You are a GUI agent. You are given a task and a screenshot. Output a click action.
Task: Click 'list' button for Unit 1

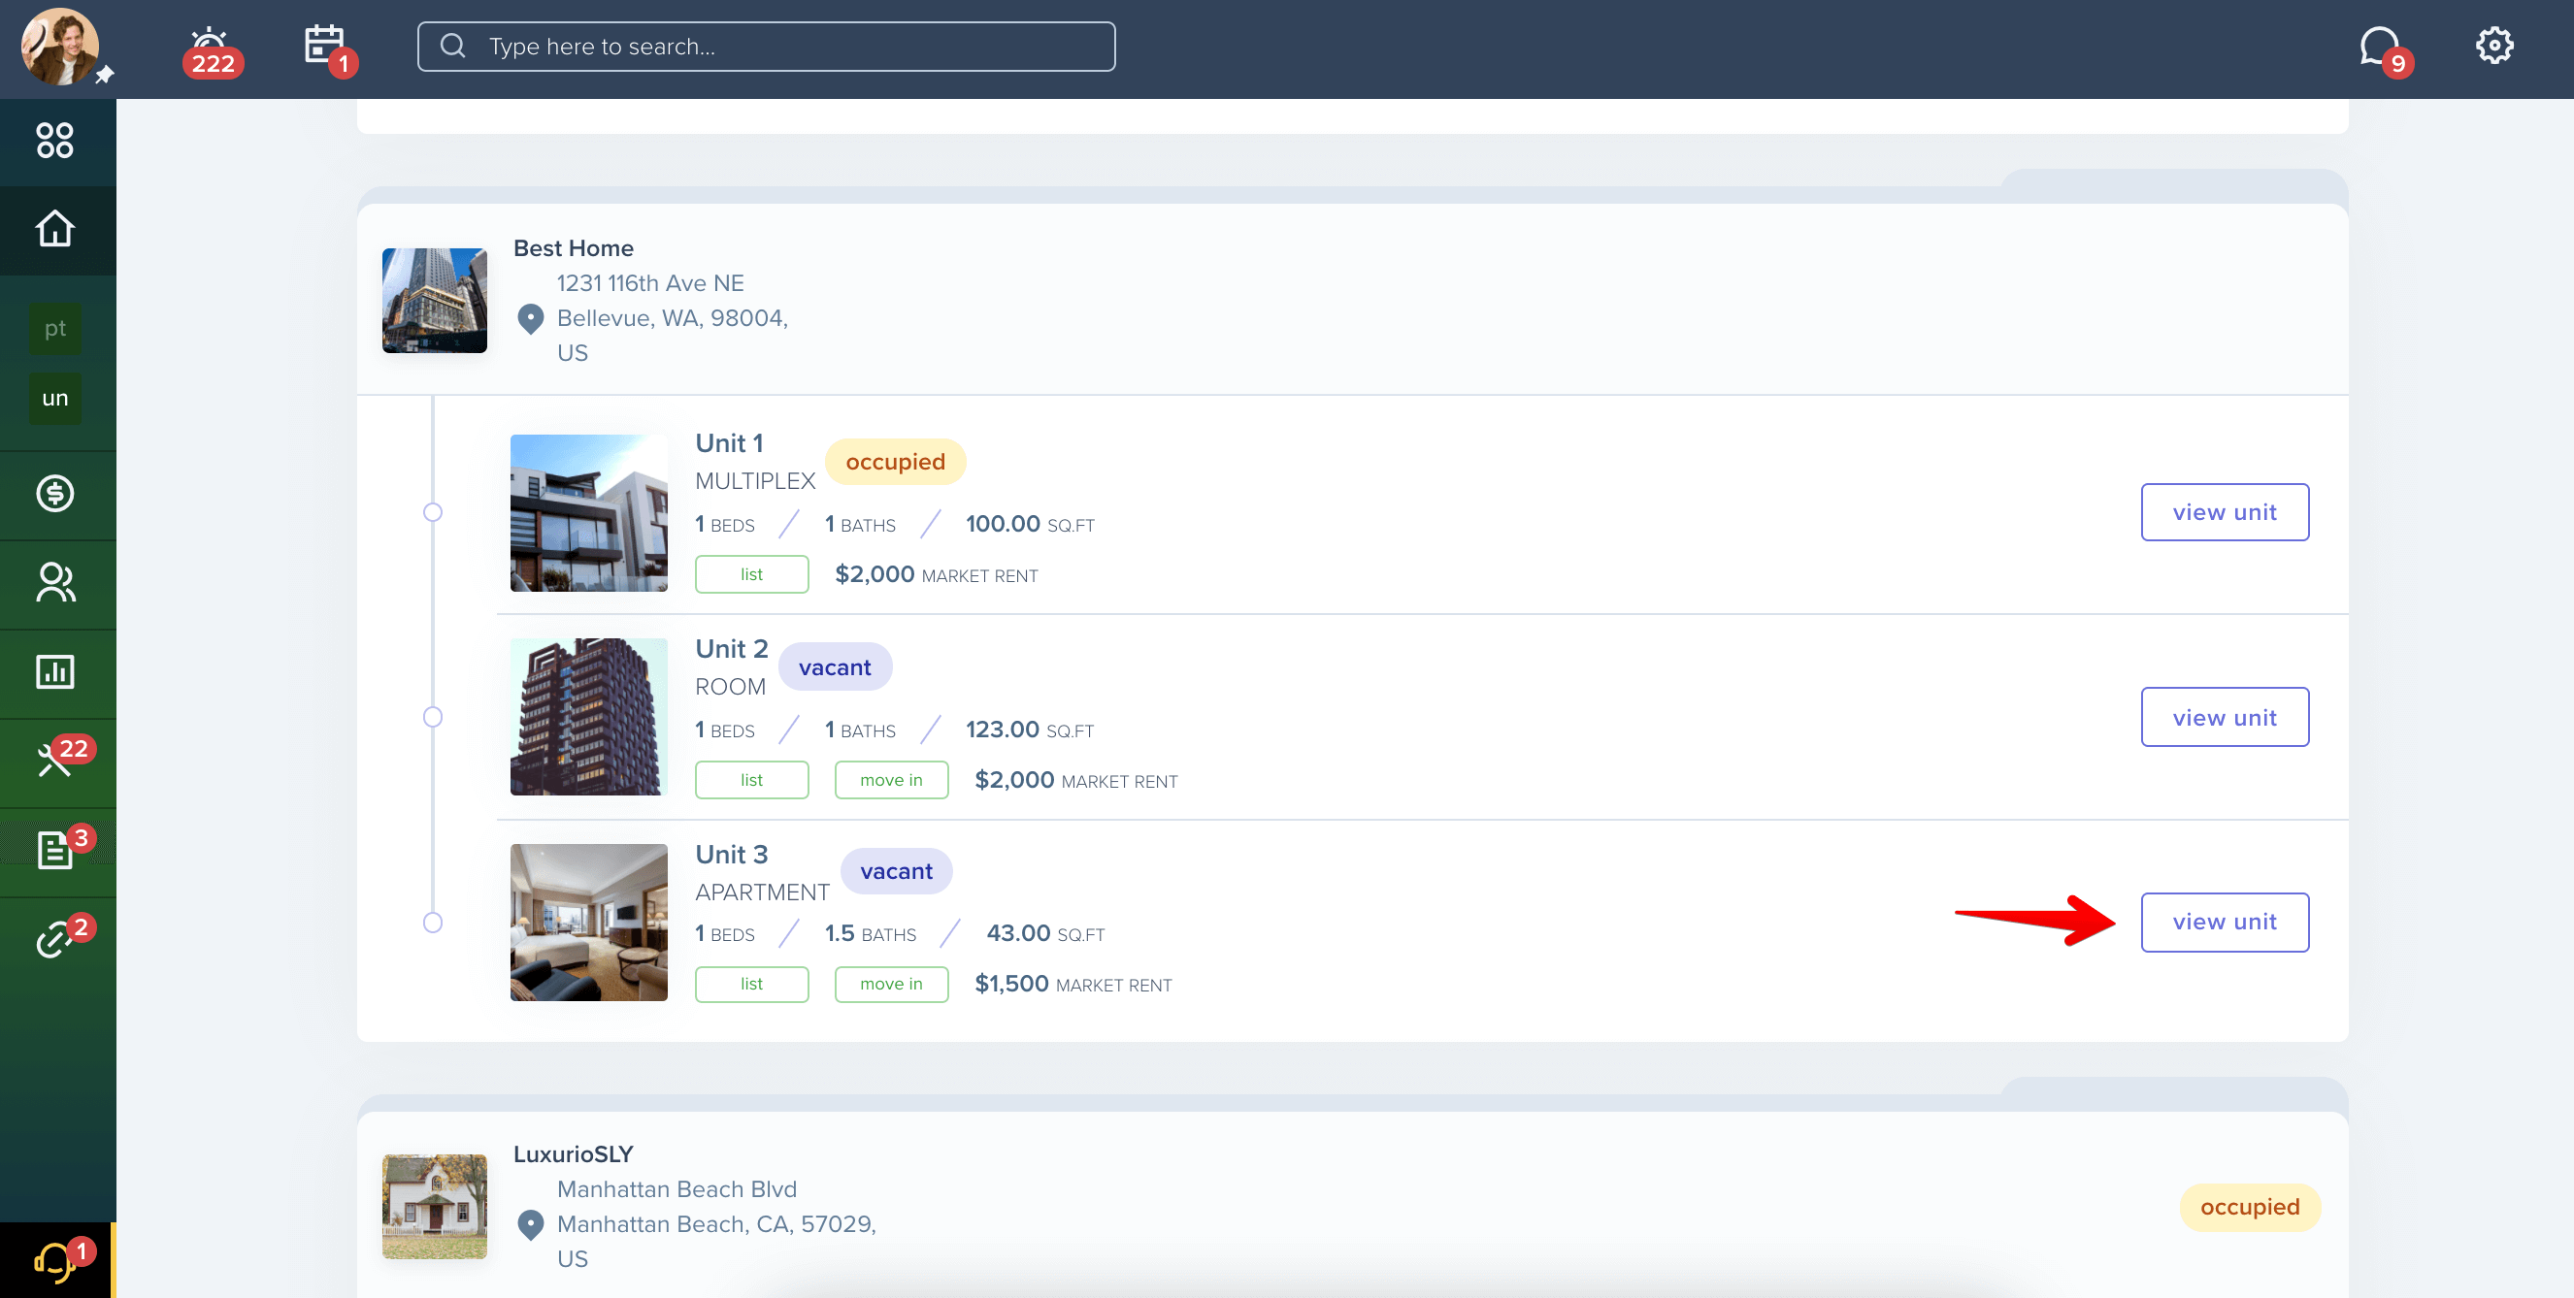tap(751, 574)
